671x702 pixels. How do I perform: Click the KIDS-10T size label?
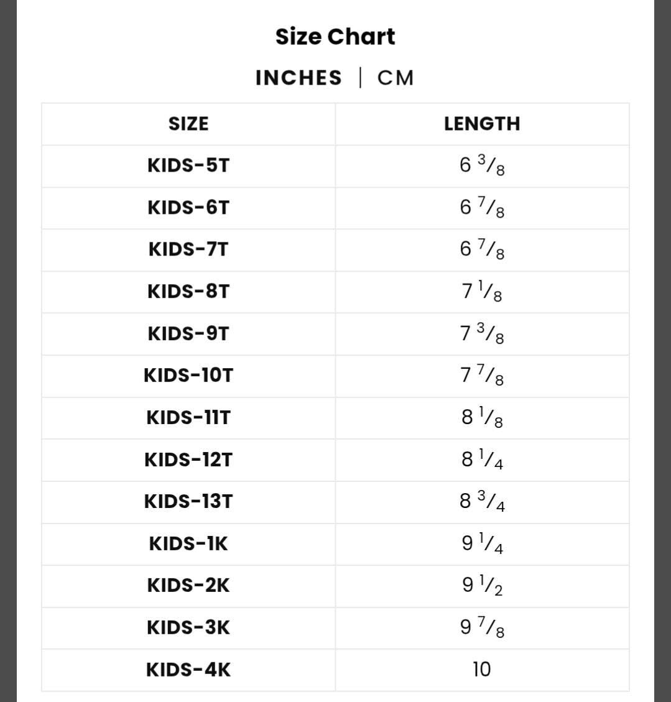tap(188, 375)
